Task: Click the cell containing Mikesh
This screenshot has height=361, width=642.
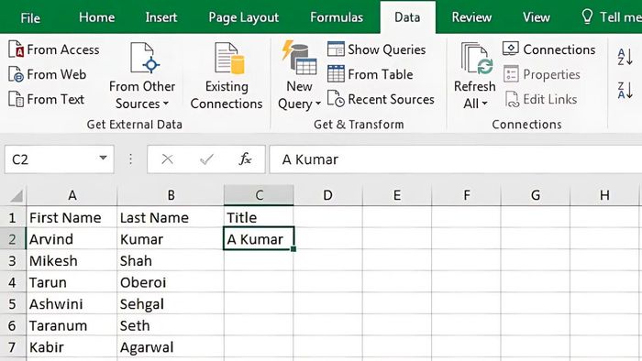Action: point(72,261)
